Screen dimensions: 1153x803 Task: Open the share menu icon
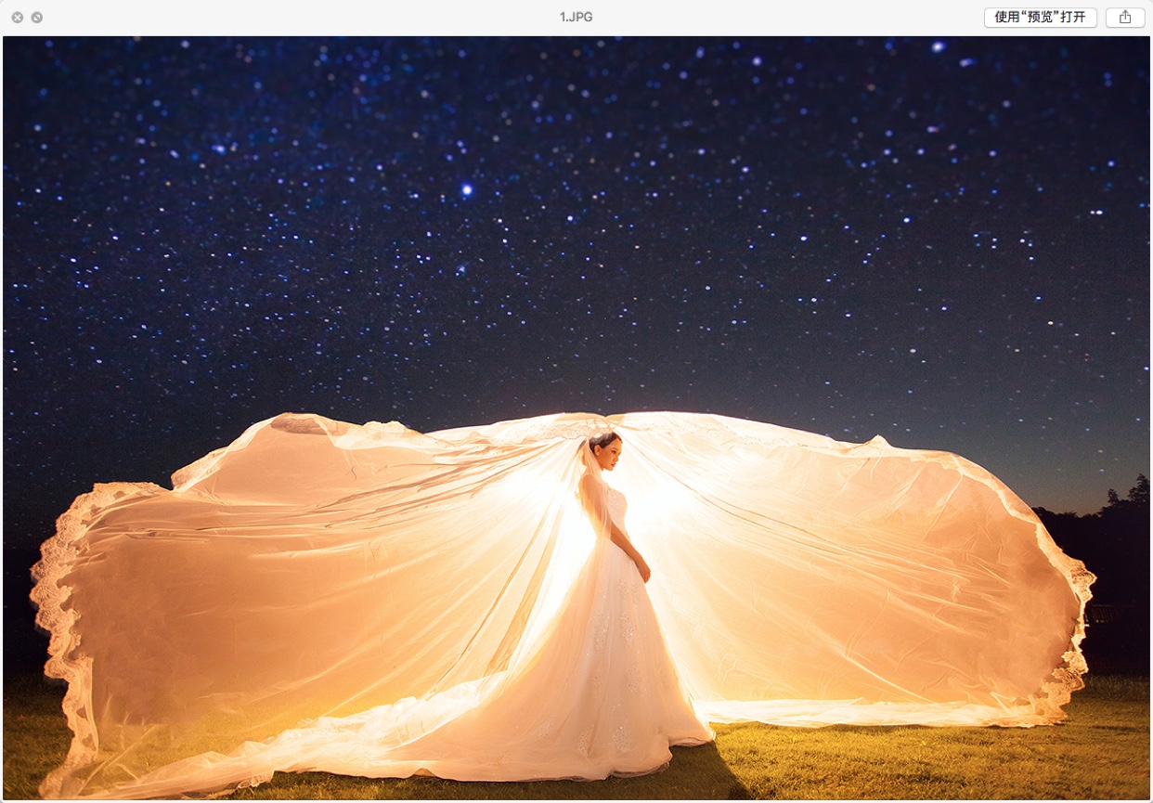click(x=1125, y=18)
